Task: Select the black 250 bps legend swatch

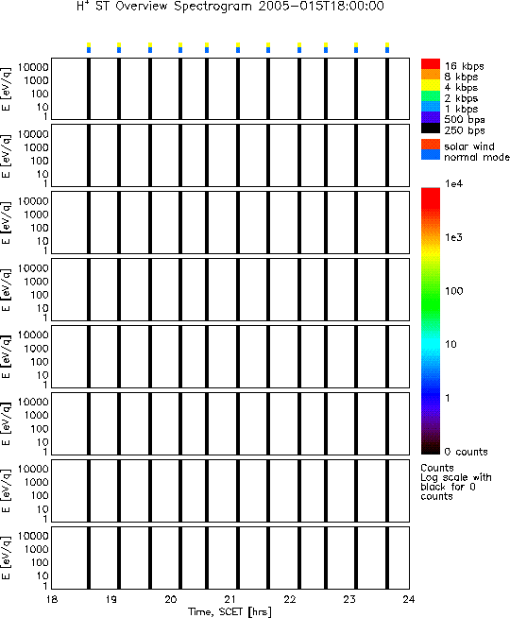Action: coord(431,128)
